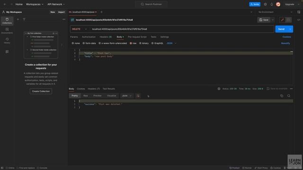Open the No Environment dropdown
303x170 pixels.
pos(275,12)
